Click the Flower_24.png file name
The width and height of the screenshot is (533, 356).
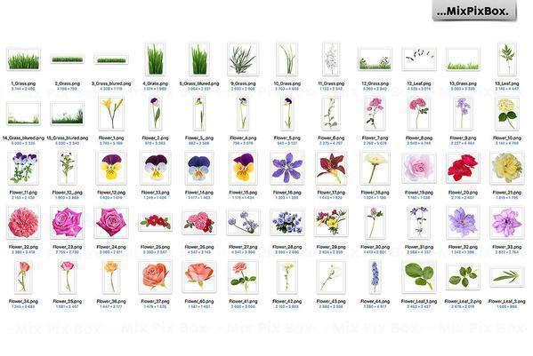point(111,247)
